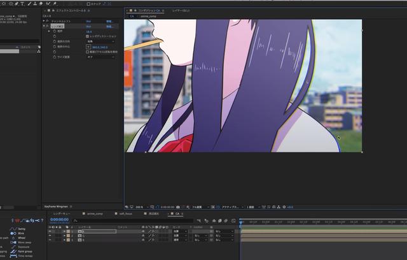Click Reset link of the selected second effect
407x260 pixels.
89,27
